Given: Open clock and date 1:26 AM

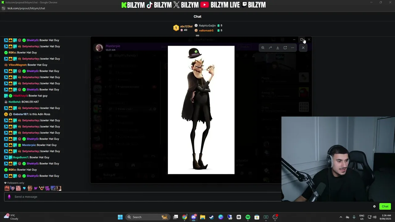Looking at the screenshot, I should (x=385, y=217).
